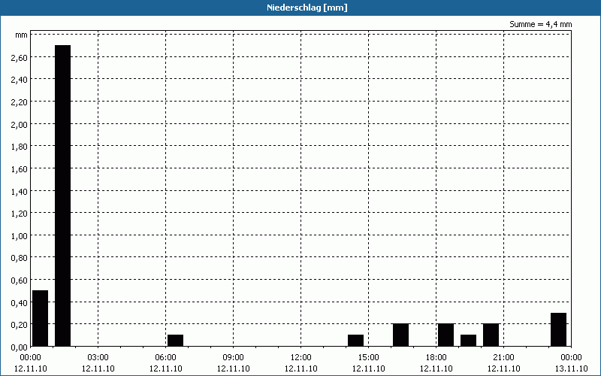Click the 0,00 y-axis label
601x376 pixels.
point(20,347)
